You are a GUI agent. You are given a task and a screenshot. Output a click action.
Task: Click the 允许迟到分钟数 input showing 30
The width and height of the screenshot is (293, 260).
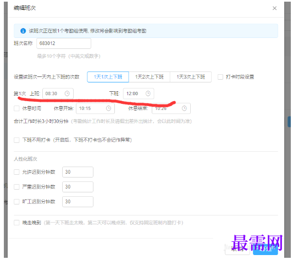click(x=78, y=172)
